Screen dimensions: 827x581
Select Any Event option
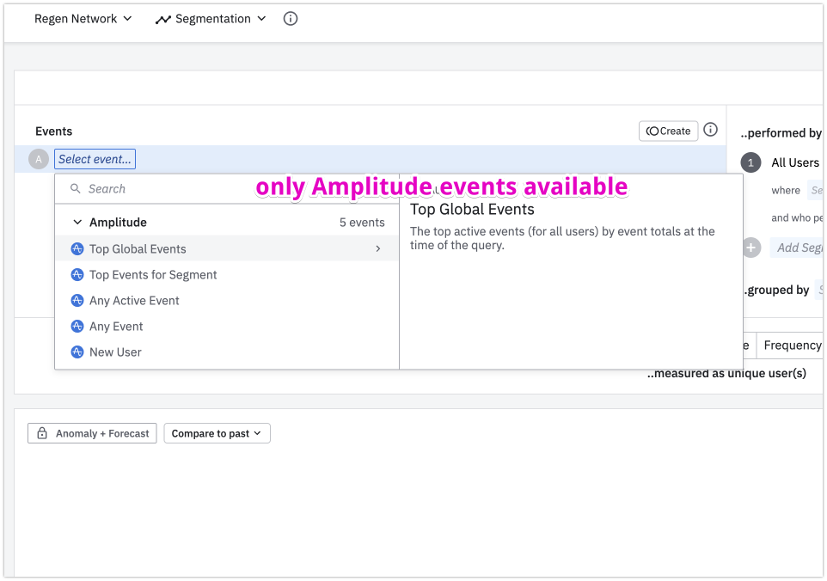[227, 327]
